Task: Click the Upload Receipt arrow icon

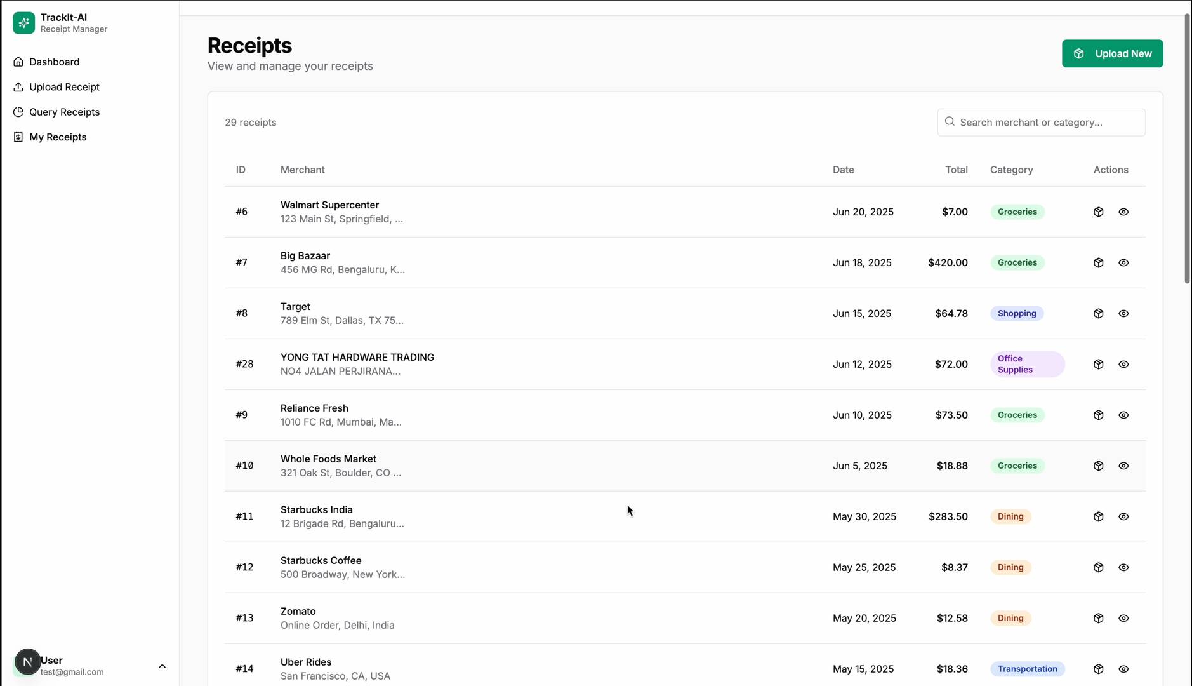Action: click(x=18, y=87)
